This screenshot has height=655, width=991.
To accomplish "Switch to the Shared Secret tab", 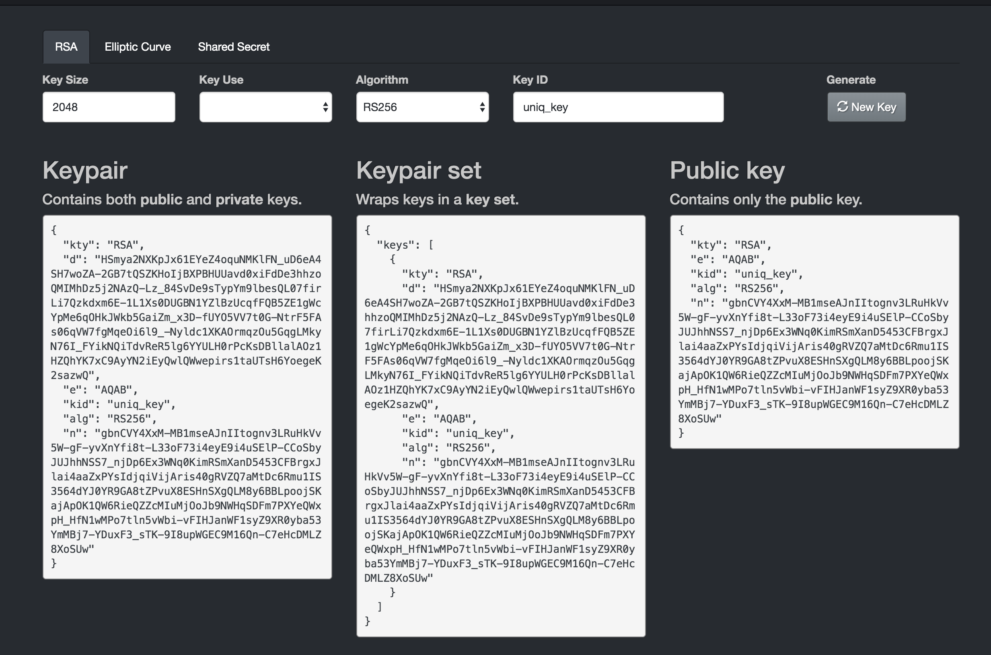I will pyautogui.click(x=233, y=47).
